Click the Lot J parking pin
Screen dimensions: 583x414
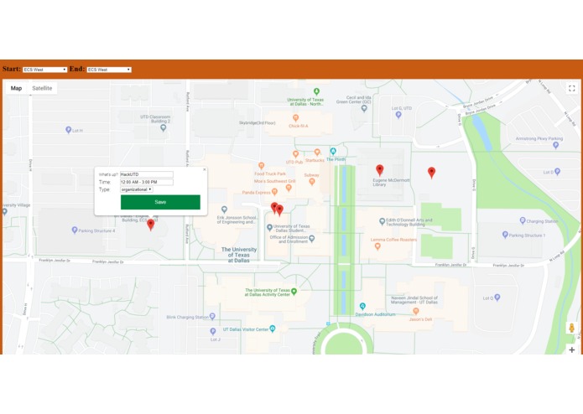pyautogui.click(x=213, y=331)
